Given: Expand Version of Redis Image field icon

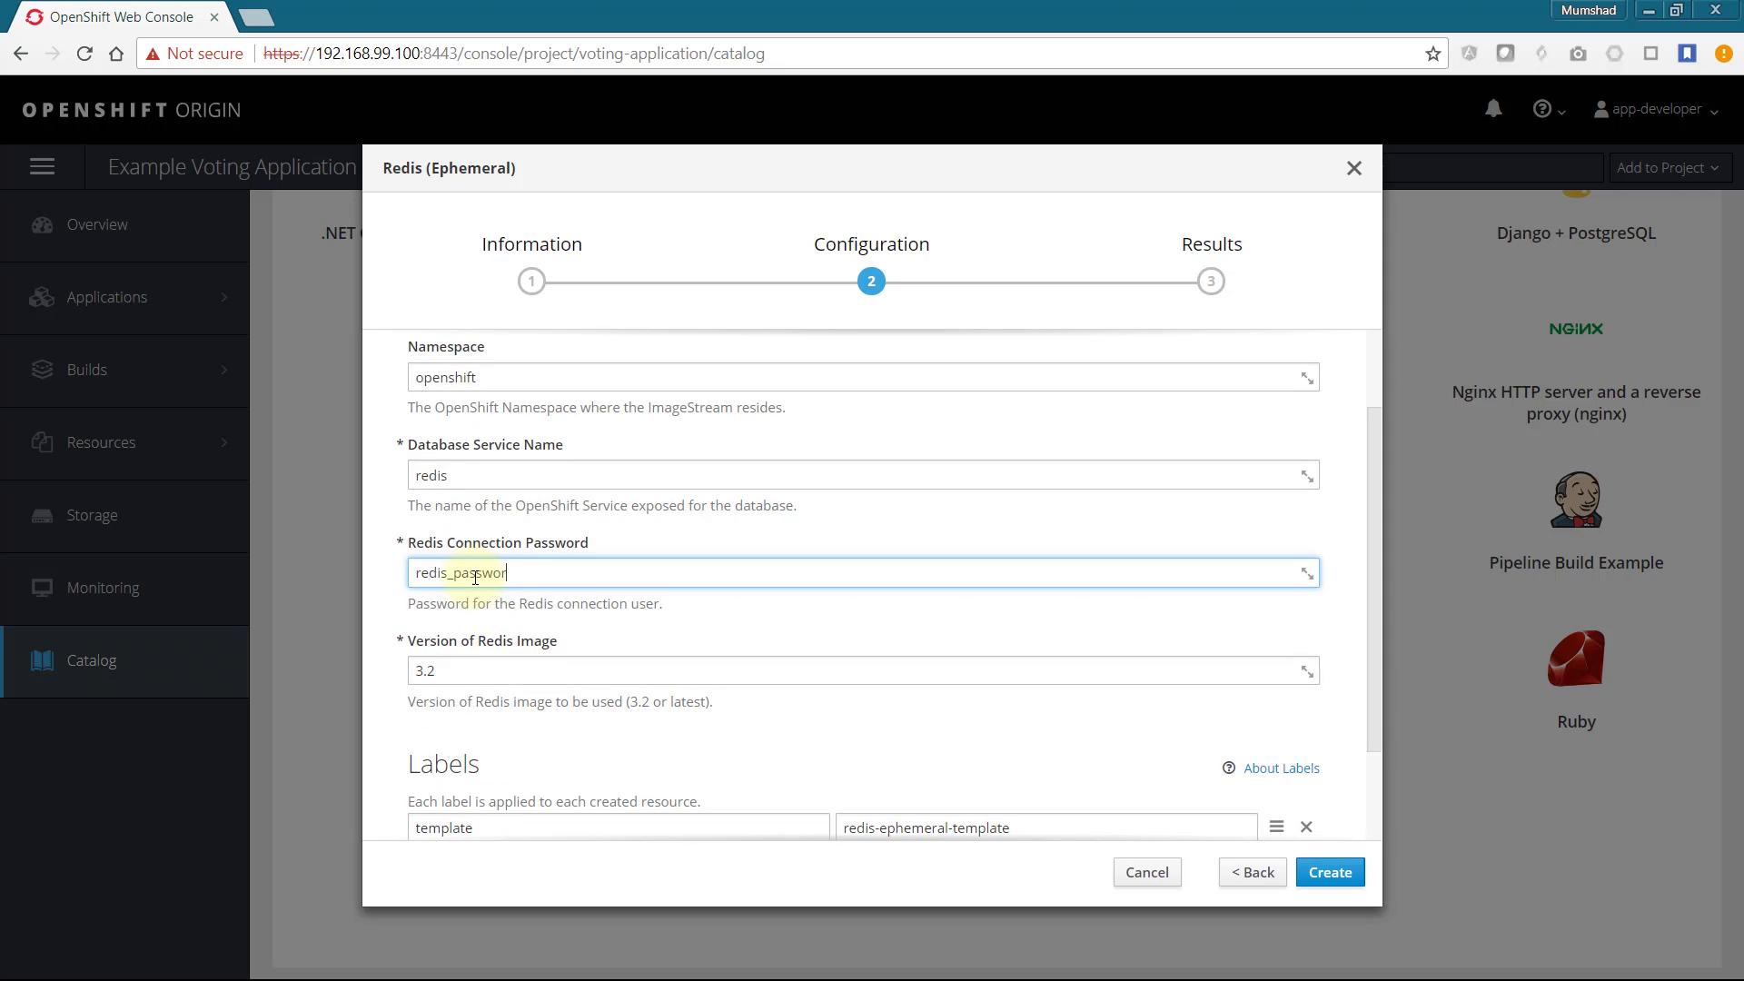Looking at the screenshot, I should (1307, 671).
